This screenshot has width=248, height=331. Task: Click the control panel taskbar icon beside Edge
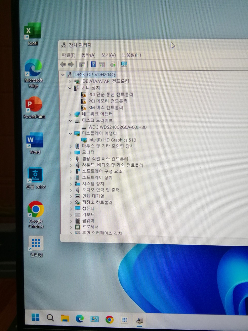[95, 319]
